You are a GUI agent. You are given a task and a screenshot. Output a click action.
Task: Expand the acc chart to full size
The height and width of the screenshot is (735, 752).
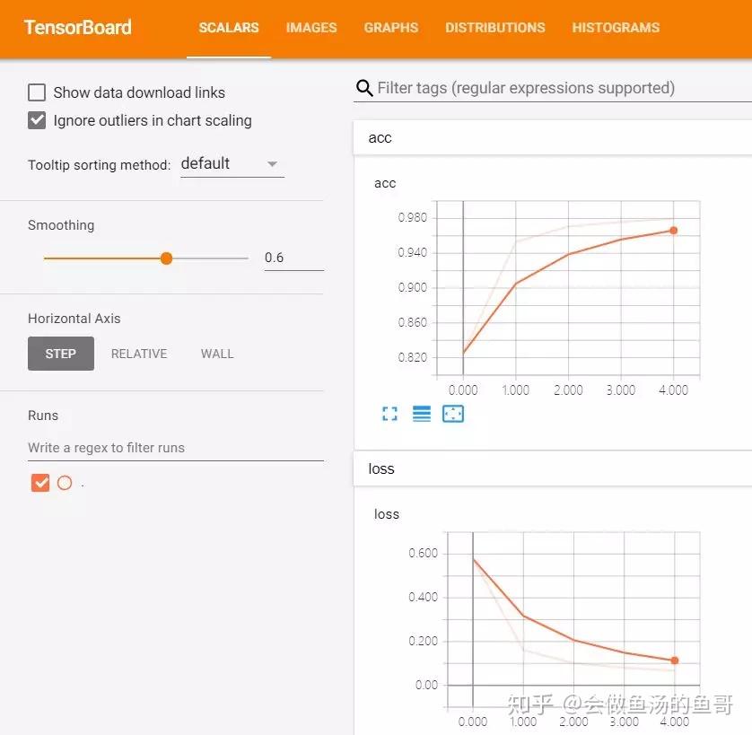[389, 414]
